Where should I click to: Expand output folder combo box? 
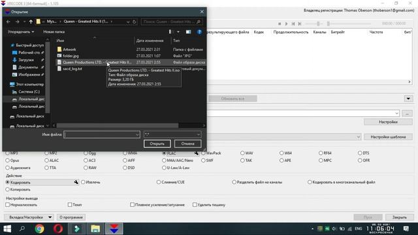tap(396, 114)
